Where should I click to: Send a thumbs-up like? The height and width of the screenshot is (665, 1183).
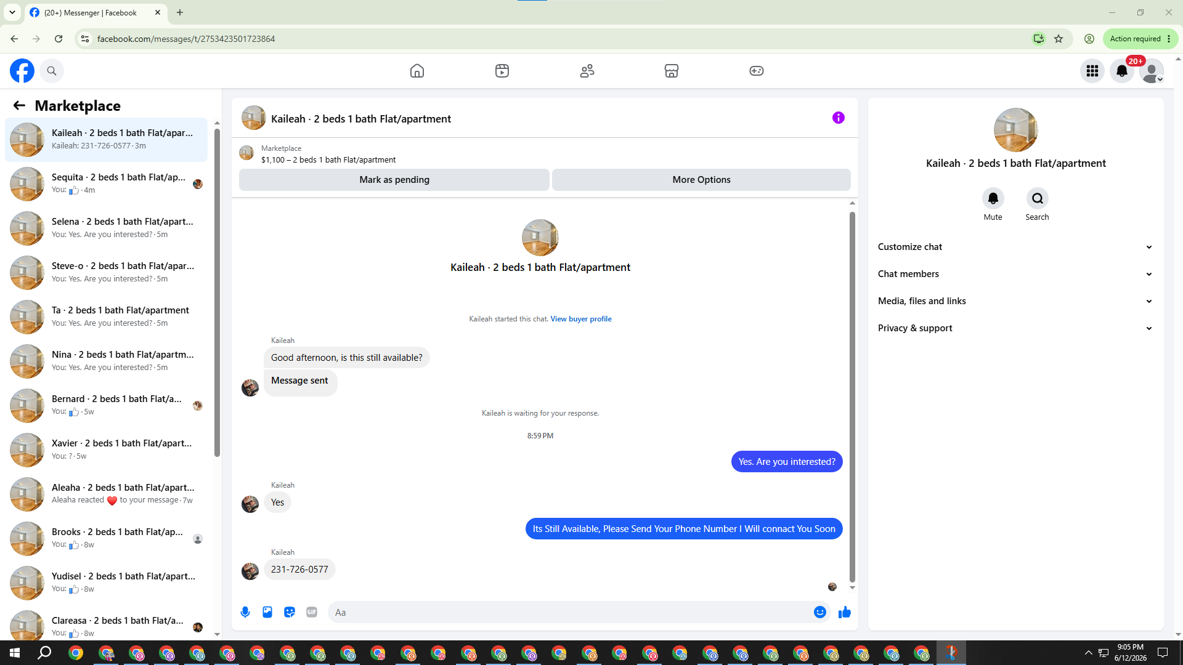pos(845,612)
